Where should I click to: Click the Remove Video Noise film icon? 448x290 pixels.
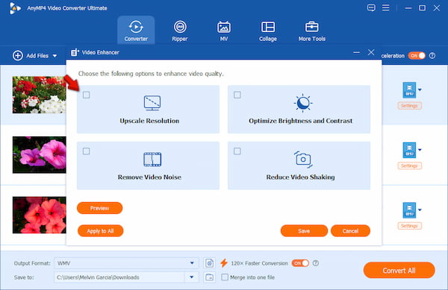point(152,160)
